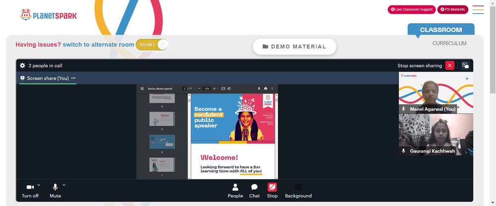The image size is (496, 206).
Task: Open the Chat panel
Action: click(x=254, y=191)
